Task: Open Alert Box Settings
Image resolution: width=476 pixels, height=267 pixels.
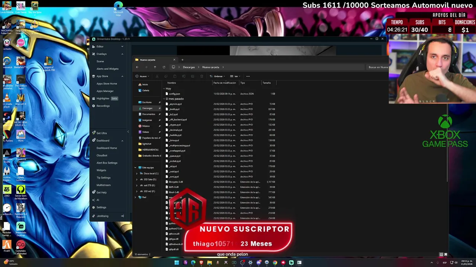Action: point(107,163)
